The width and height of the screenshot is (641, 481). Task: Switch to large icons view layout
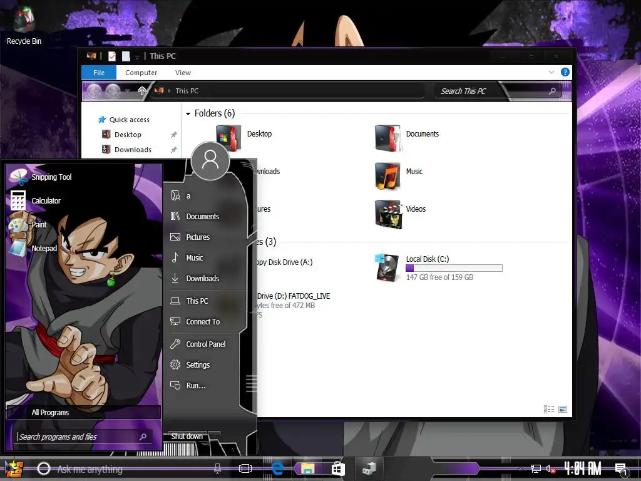click(x=563, y=409)
